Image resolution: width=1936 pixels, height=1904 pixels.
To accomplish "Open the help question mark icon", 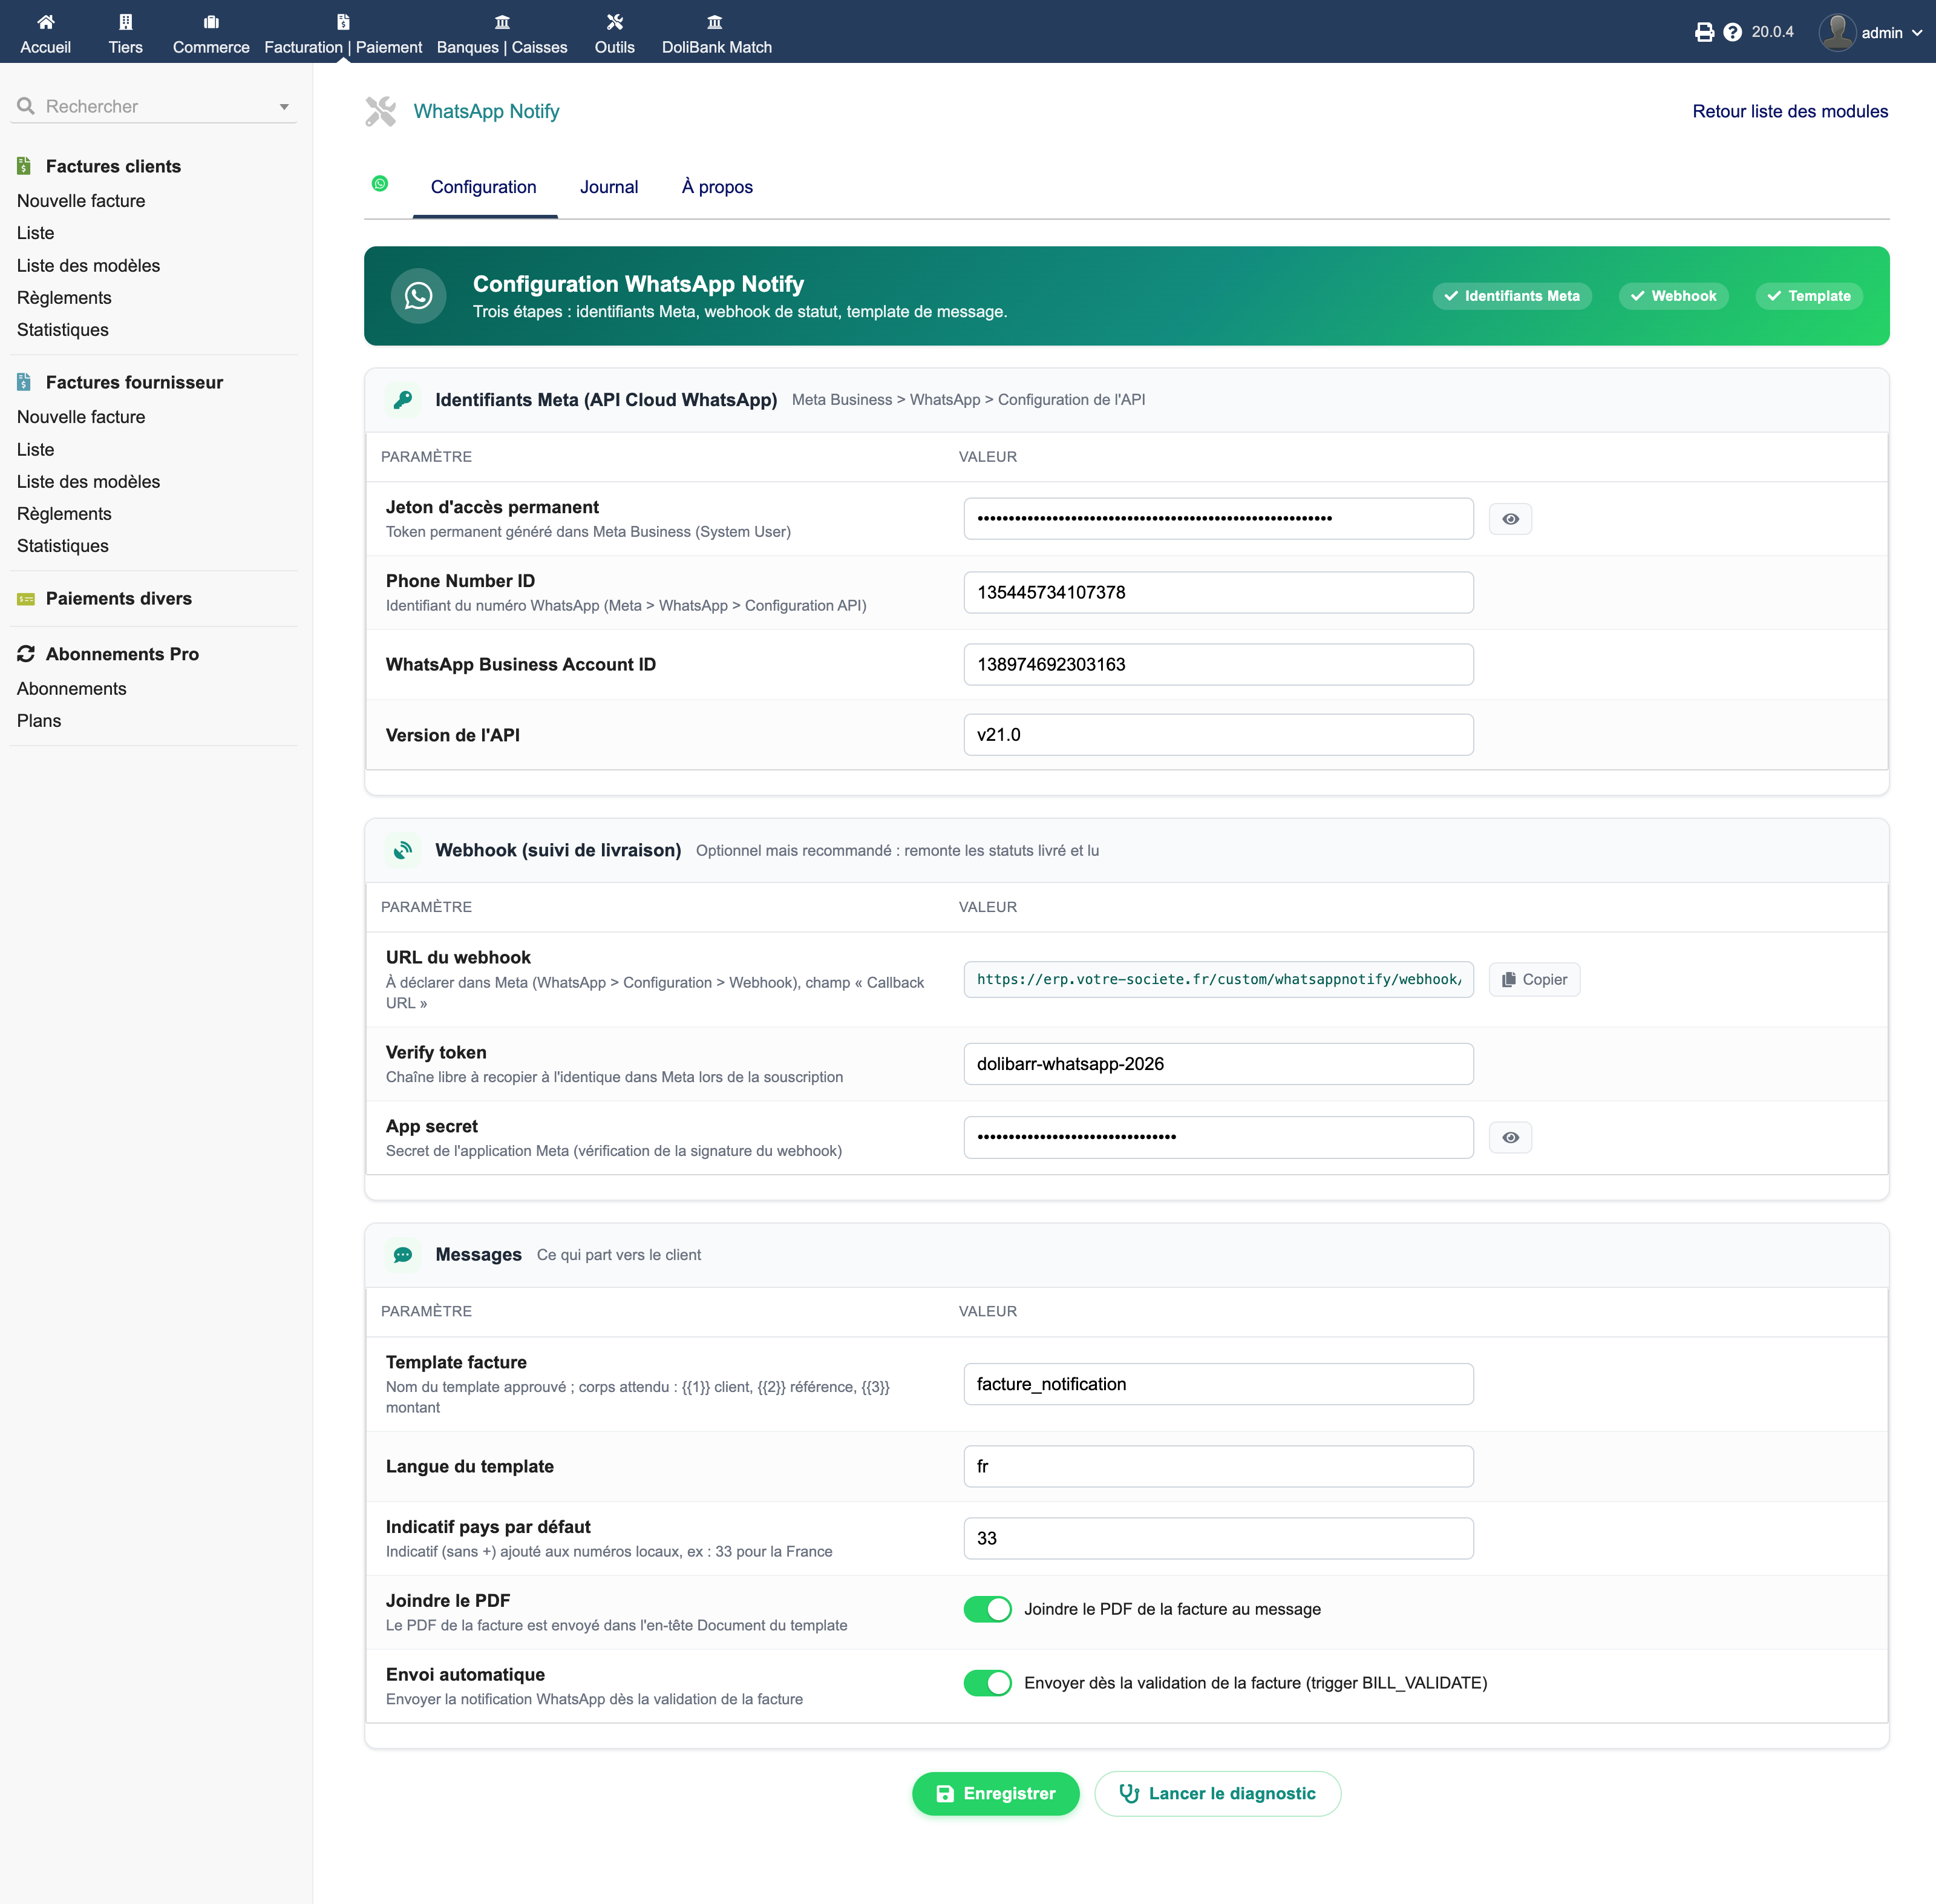I will [x=1732, y=32].
